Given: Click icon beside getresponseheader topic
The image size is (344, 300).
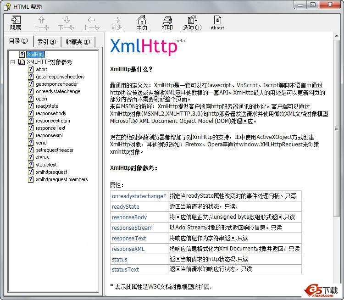Looking at the screenshot, I should tap(31, 84).
